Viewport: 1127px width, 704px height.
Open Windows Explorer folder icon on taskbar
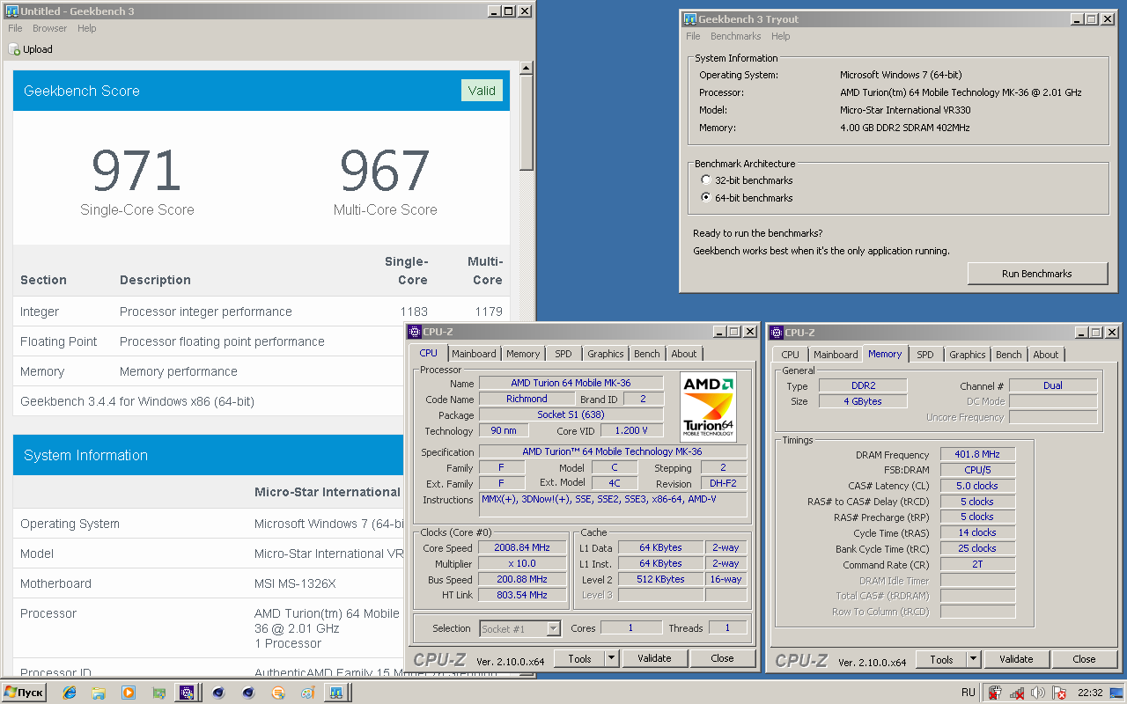coord(99,693)
